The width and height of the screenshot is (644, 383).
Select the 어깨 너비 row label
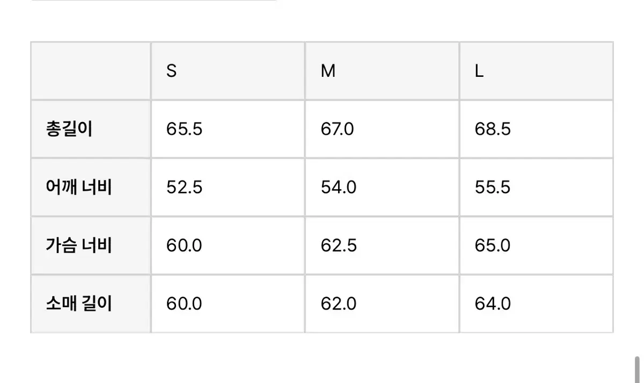pos(79,187)
